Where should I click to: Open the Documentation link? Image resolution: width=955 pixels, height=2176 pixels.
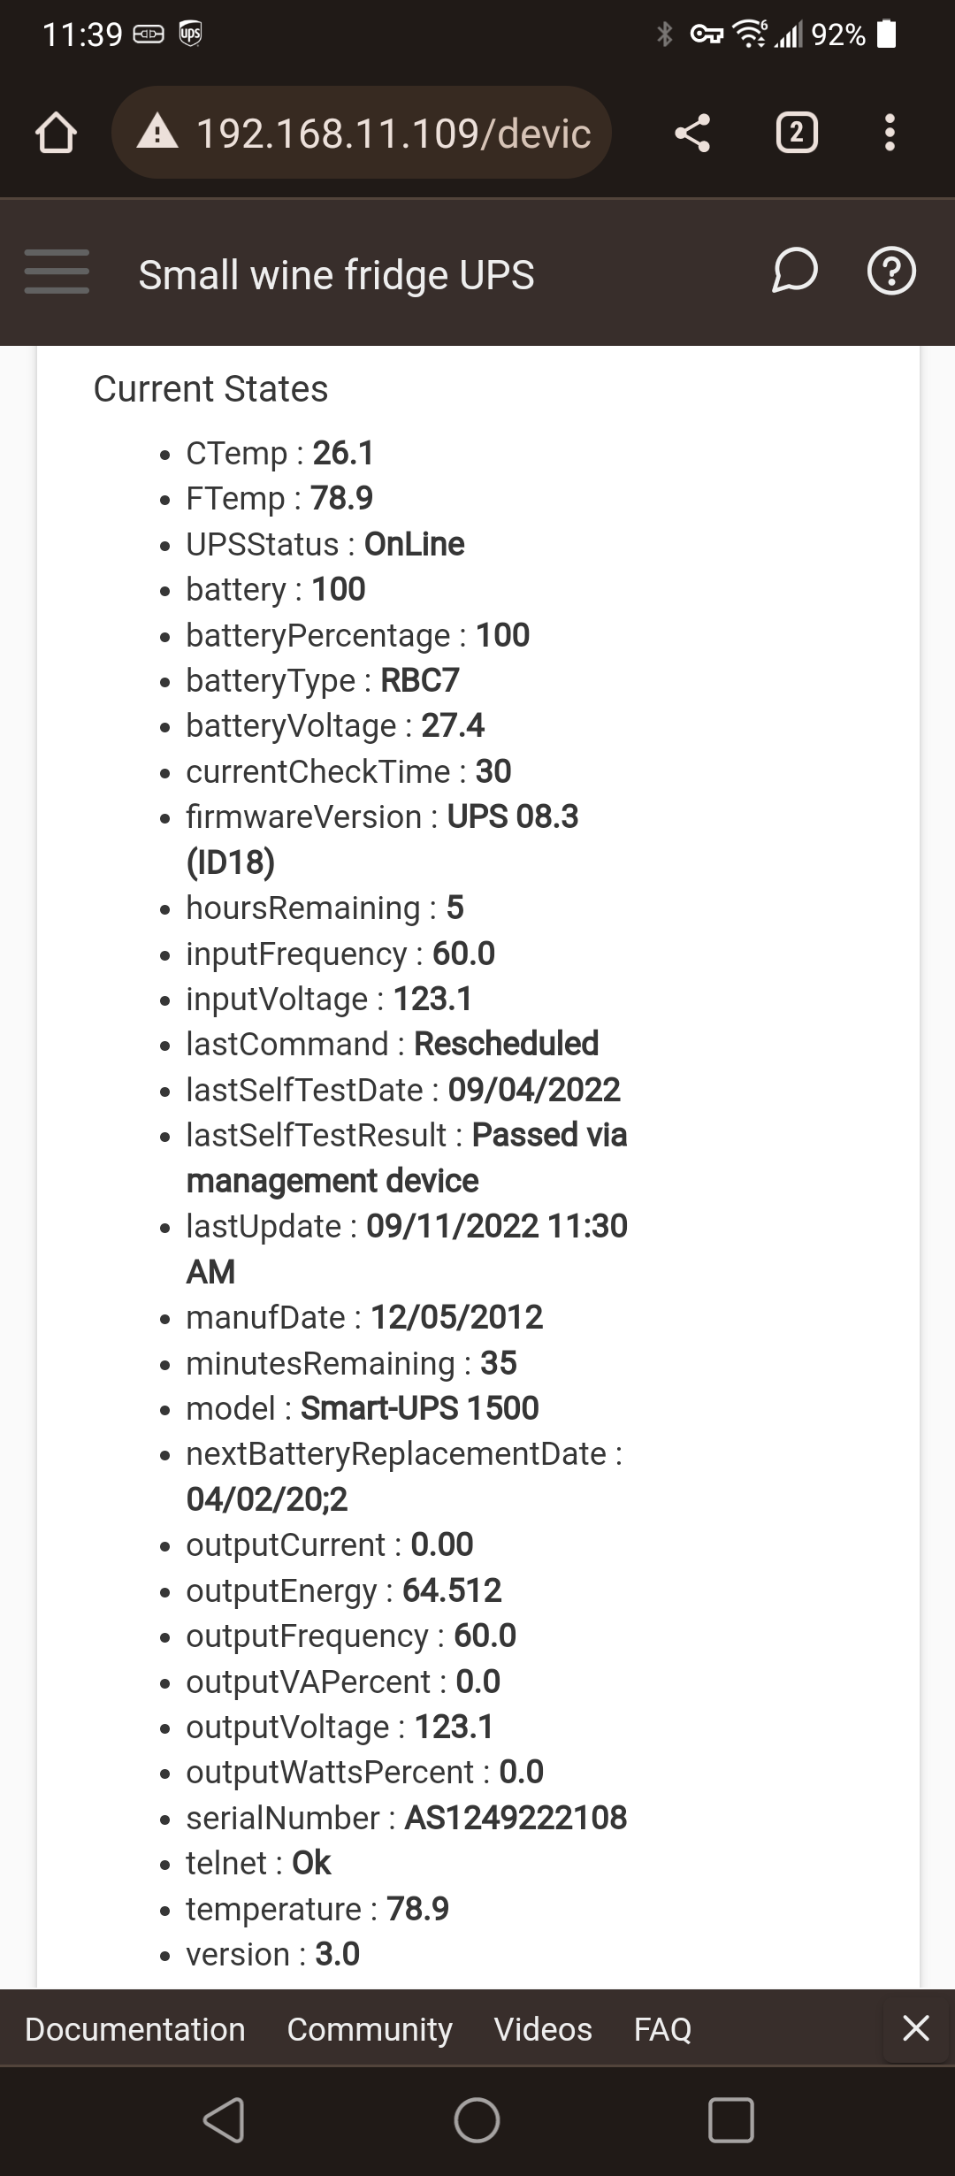(135, 2028)
